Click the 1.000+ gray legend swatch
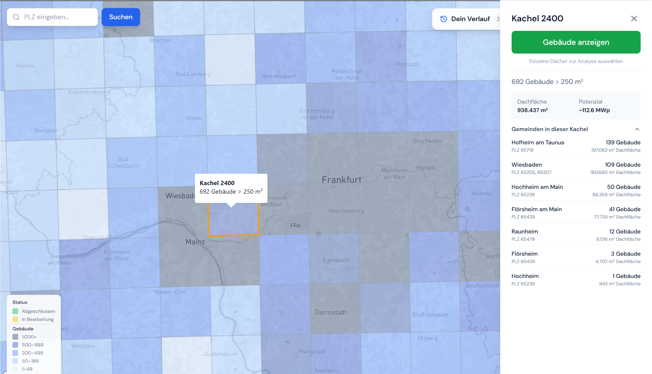The image size is (652, 374). tap(15, 337)
